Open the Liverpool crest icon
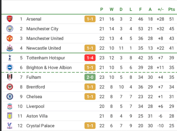 coord(10,106)
